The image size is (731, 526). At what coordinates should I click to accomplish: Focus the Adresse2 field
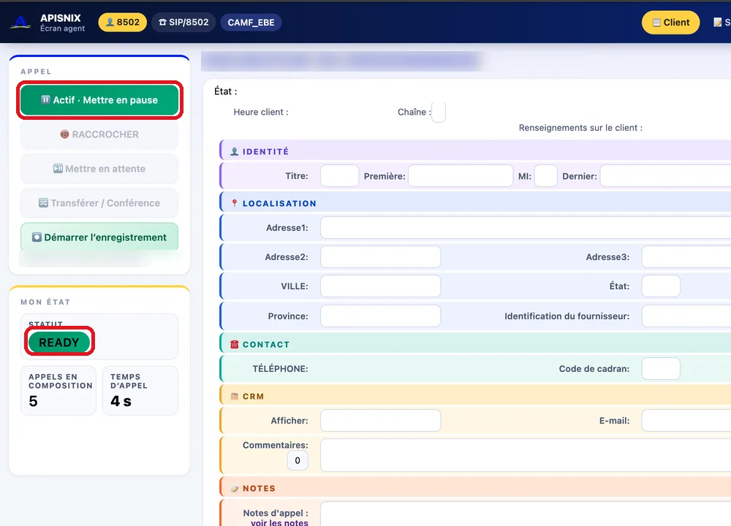[380, 256]
